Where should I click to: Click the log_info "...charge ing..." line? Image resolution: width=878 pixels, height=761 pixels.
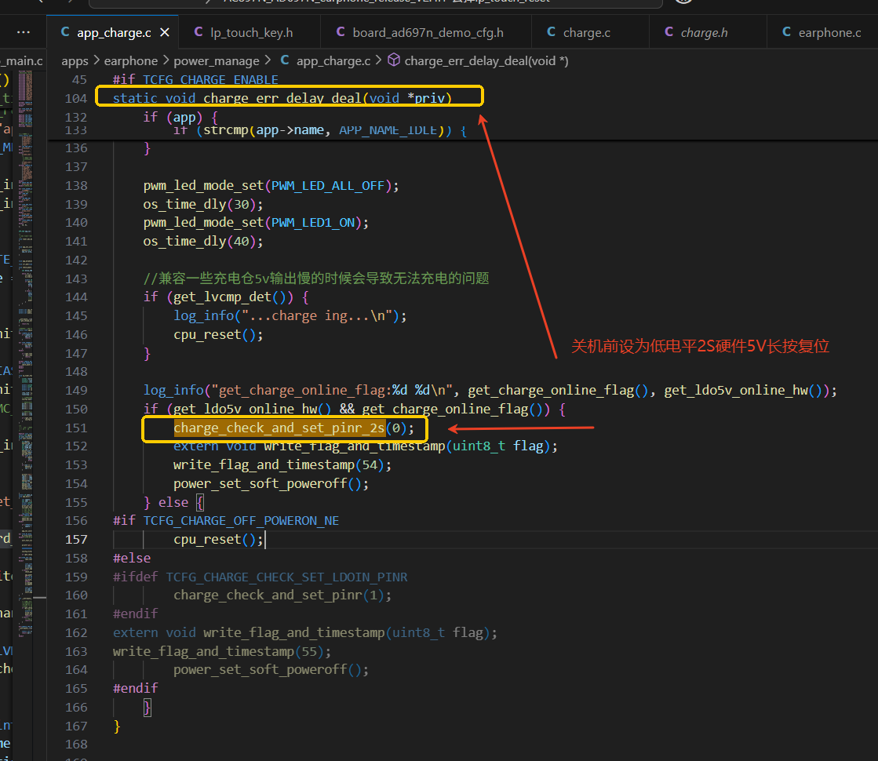(x=290, y=316)
